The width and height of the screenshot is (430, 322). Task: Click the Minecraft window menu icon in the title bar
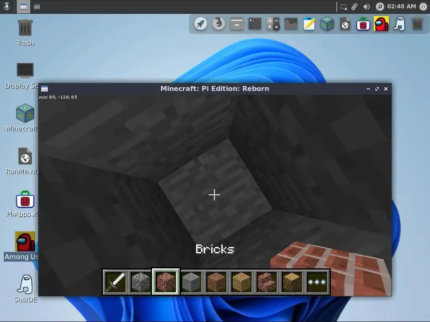[x=45, y=89]
